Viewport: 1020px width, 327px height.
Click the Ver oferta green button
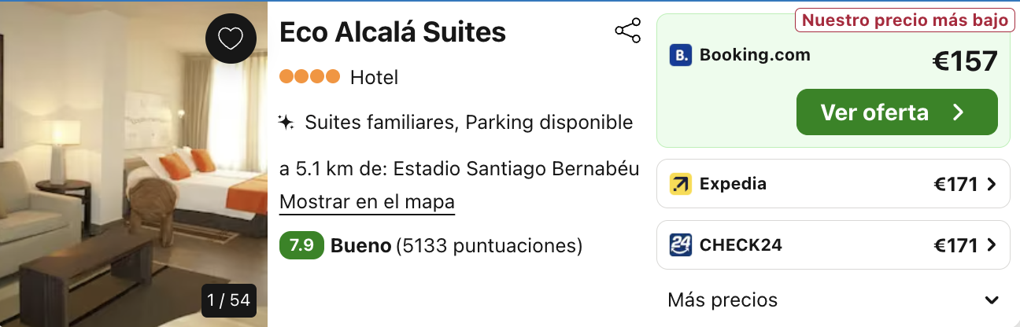click(897, 112)
